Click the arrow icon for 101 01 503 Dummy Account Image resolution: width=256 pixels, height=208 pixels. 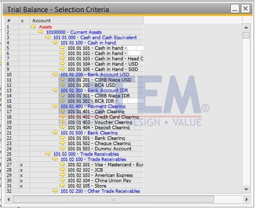tap(62, 148)
